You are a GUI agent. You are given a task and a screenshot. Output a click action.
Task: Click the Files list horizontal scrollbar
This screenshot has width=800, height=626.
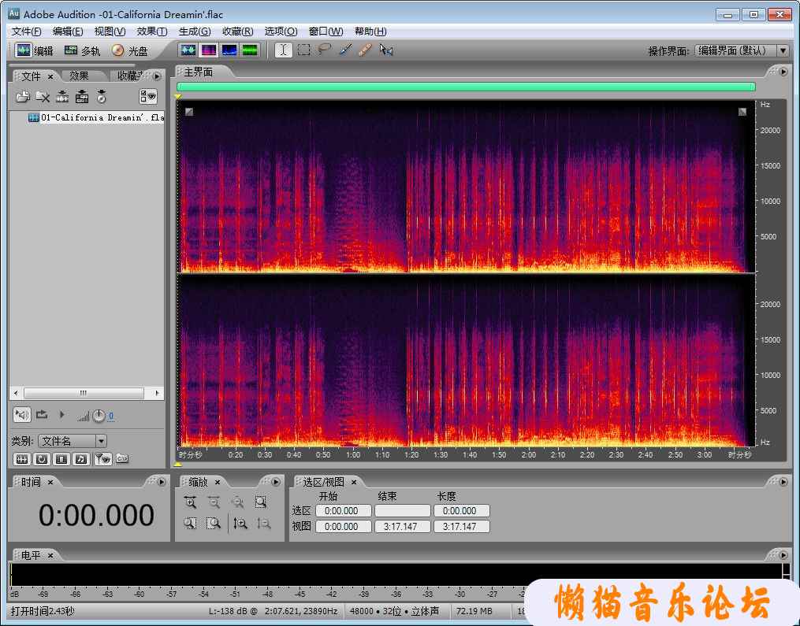coord(84,393)
